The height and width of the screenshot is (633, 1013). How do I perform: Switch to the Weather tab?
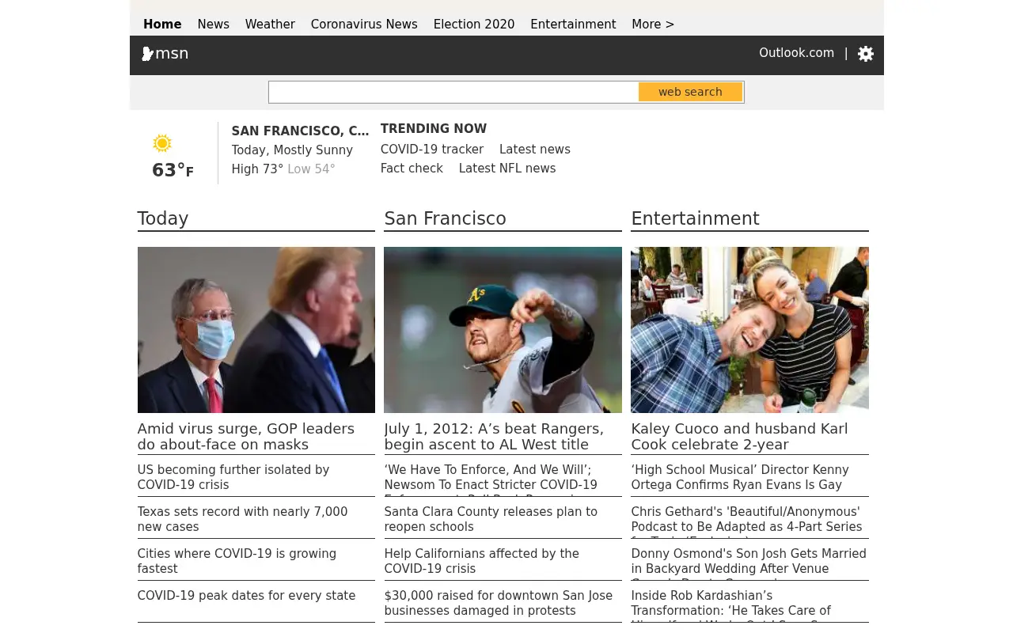click(x=270, y=25)
